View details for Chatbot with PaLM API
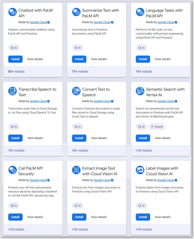 coord(35,59)
